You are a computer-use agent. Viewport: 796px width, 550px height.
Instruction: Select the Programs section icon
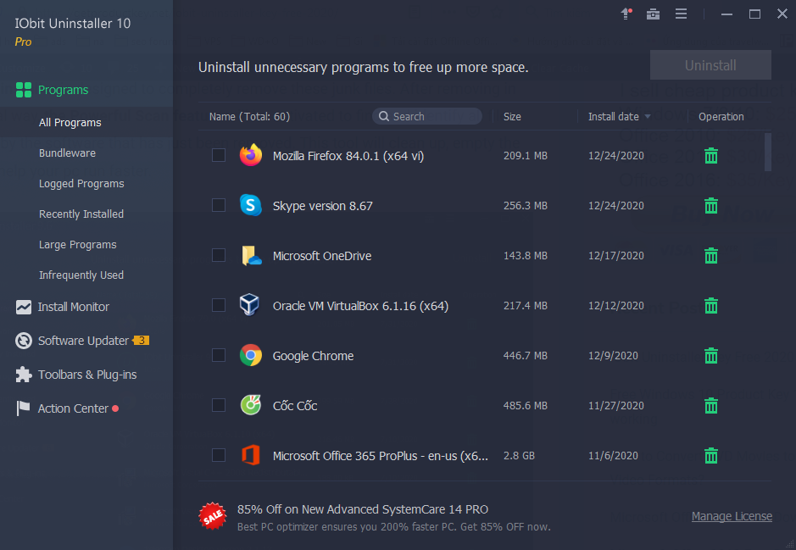tap(22, 89)
